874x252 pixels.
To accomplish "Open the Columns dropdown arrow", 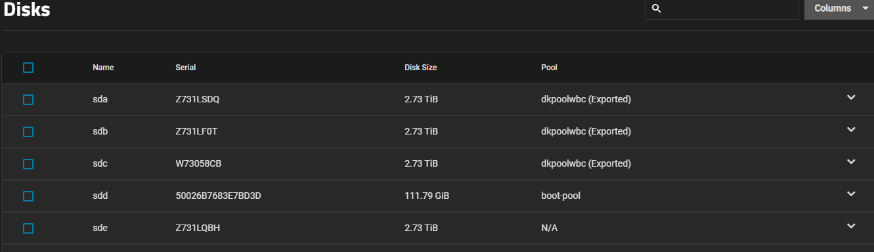I will click(x=865, y=9).
